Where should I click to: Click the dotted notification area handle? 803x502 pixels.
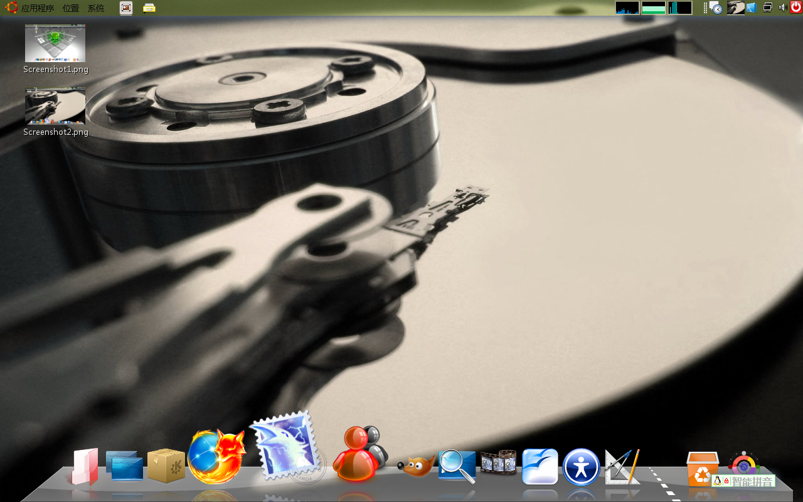(x=705, y=8)
